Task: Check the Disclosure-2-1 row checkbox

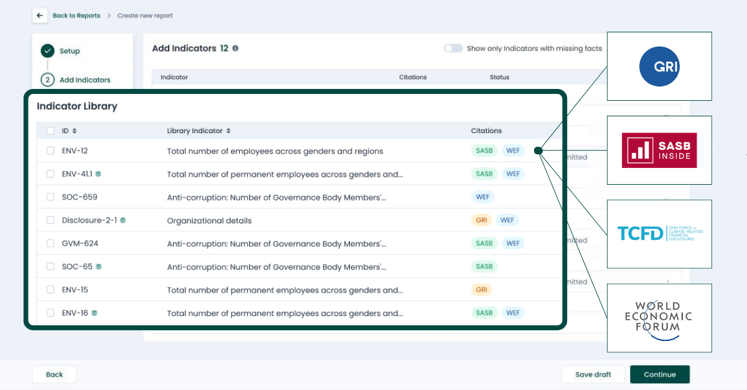Action: point(50,220)
